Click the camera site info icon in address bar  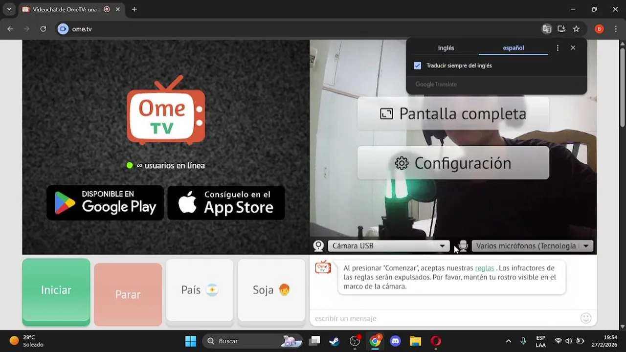pyautogui.click(x=63, y=29)
